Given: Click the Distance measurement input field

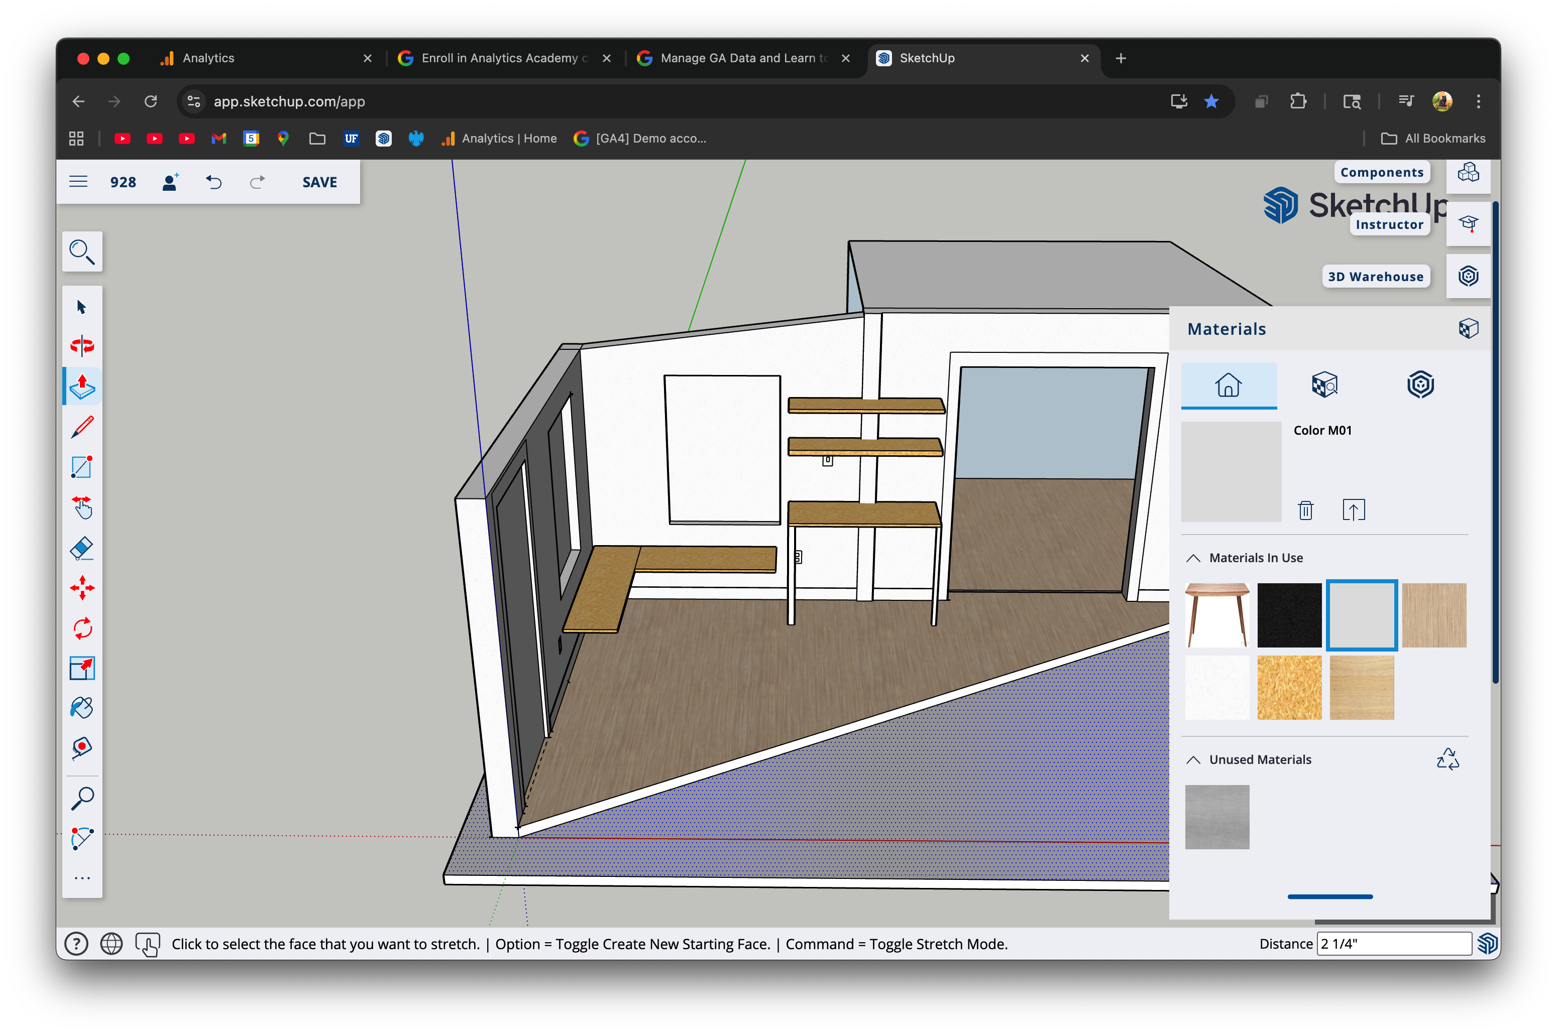Looking at the screenshot, I should tap(1392, 944).
